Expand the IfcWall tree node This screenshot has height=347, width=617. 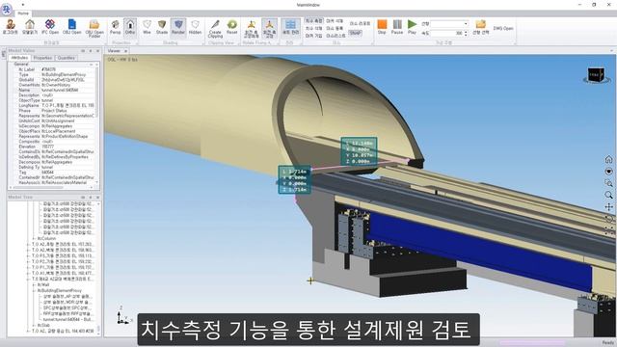coord(34,284)
